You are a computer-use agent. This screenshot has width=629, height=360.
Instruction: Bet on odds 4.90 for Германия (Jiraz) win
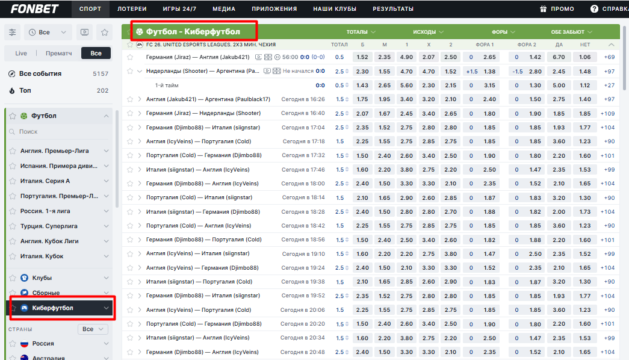point(406,57)
